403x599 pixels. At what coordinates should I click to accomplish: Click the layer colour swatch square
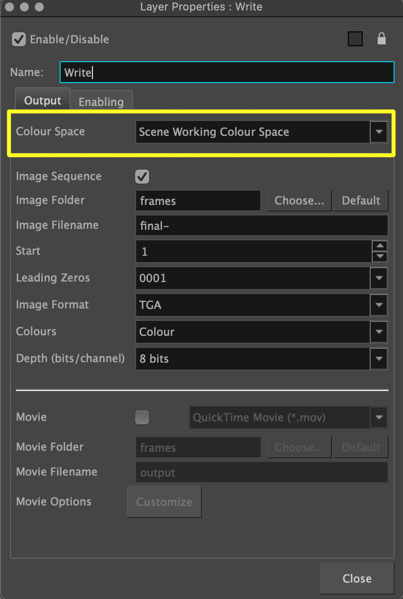(x=355, y=39)
